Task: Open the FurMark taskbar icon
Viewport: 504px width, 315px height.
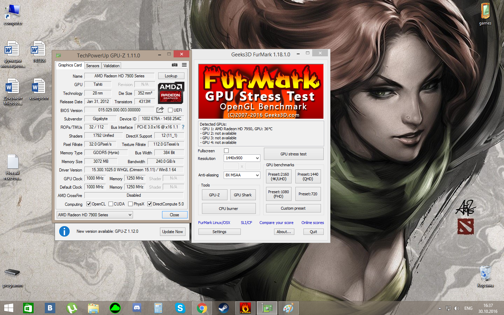Action: click(245, 308)
